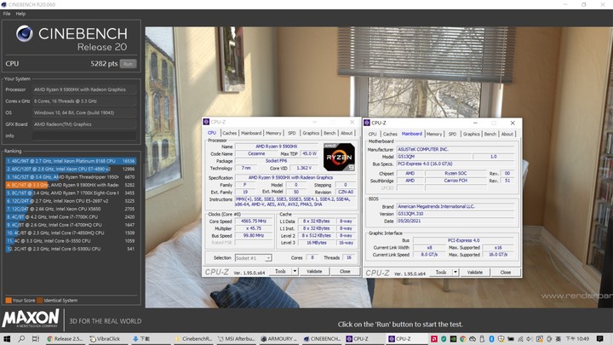This screenshot has height=345, width=613.
Task: Expand Tools dropdown arrow in left CPU-Z
Action: 295,271
